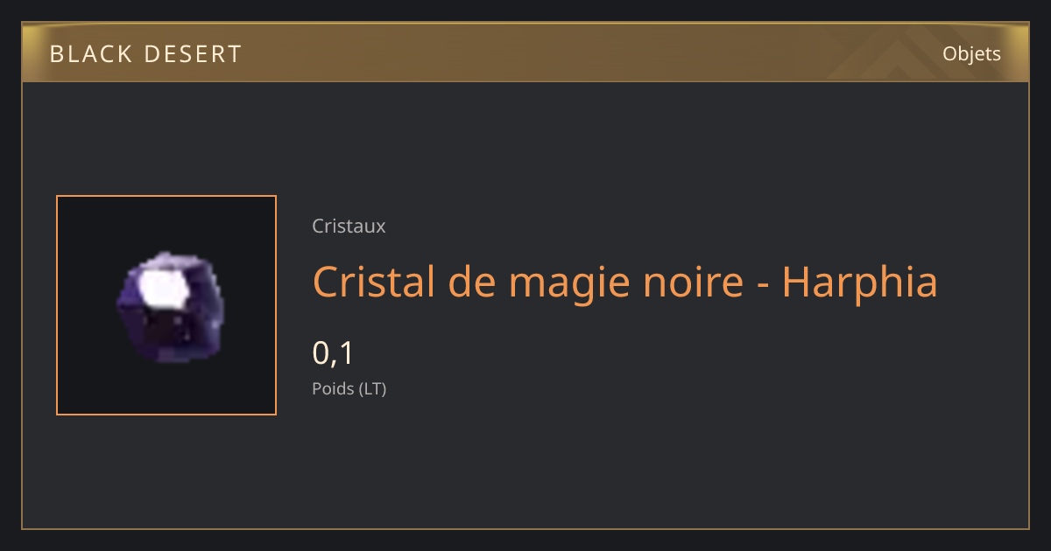
Task: Select the 0,1 weight value
Action: pyautogui.click(x=333, y=353)
